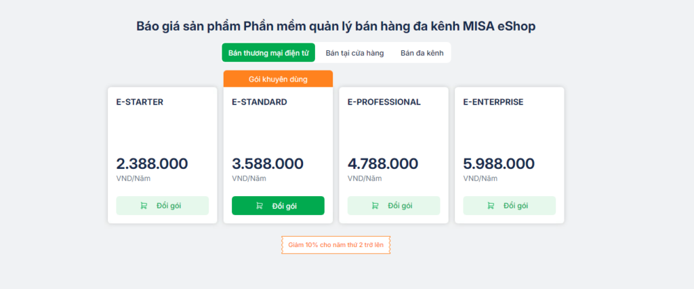Switch to the Bán thương mại điện tử tab

268,53
